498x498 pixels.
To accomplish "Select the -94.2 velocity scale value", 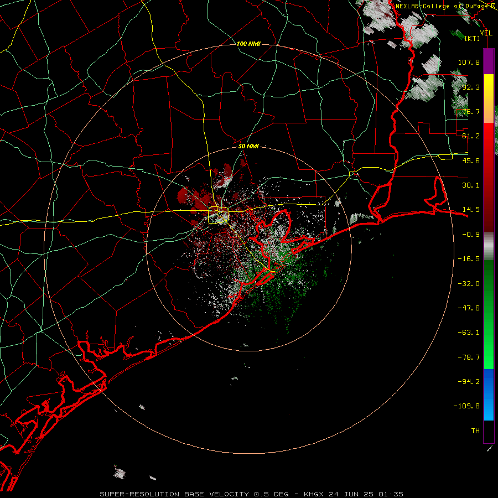I will pyautogui.click(x=469, y=382).
